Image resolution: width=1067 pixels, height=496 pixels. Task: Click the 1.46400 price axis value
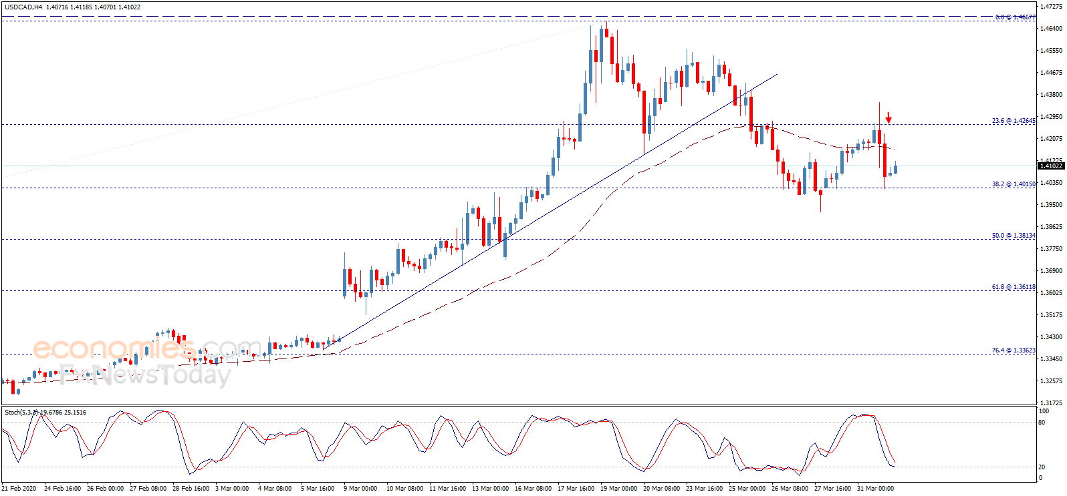1052,29
